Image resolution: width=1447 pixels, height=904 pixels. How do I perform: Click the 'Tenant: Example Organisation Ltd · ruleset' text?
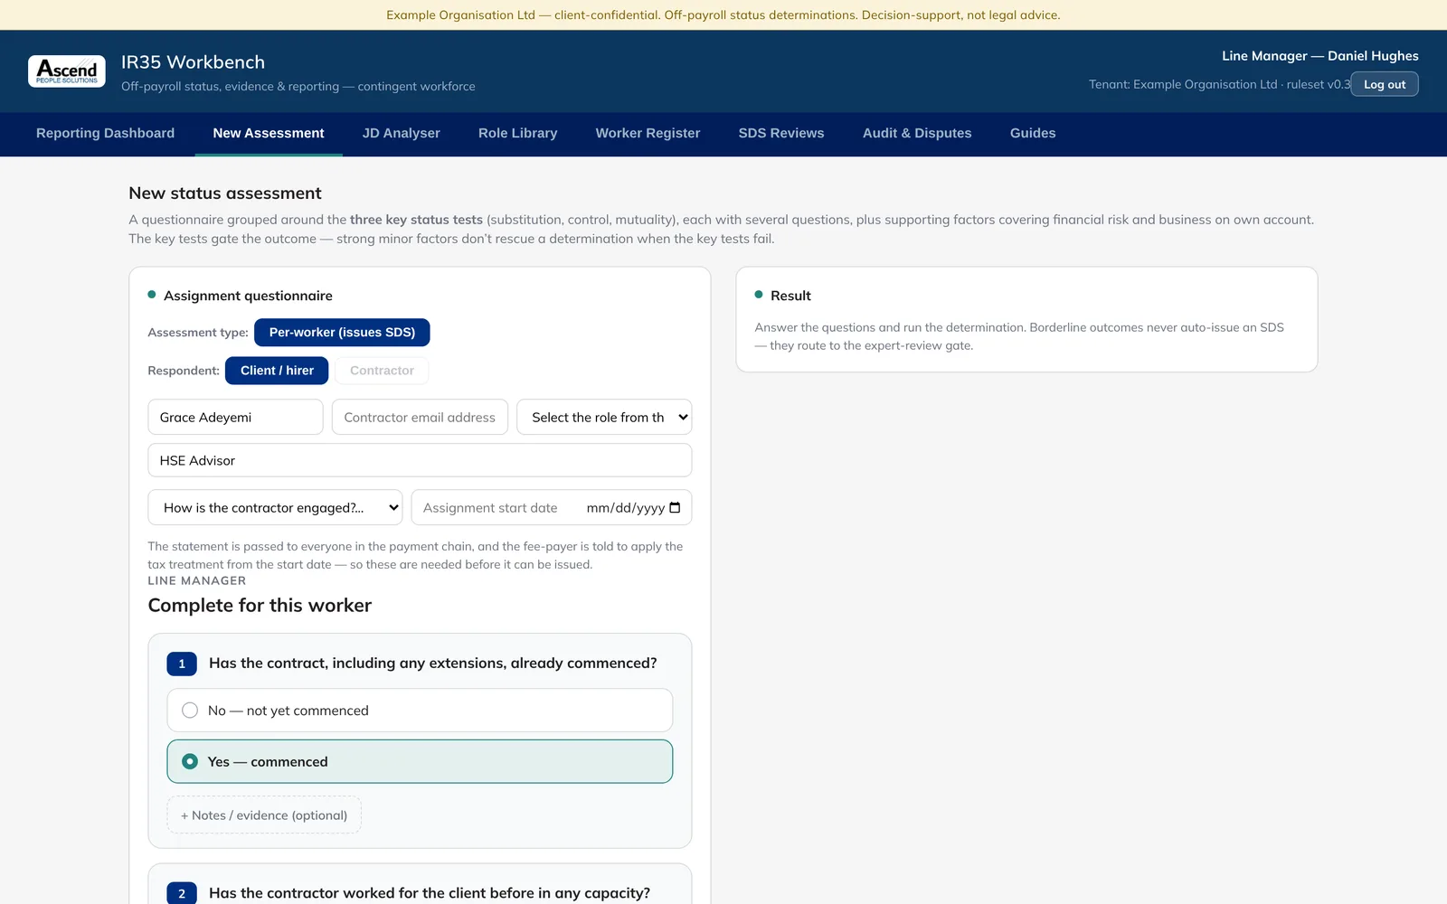[1219, 84]
